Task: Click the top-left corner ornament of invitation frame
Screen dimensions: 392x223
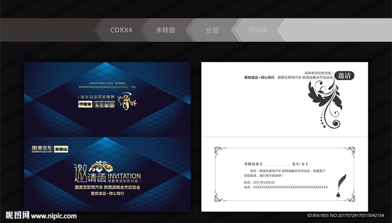Action: coord(219,152)
